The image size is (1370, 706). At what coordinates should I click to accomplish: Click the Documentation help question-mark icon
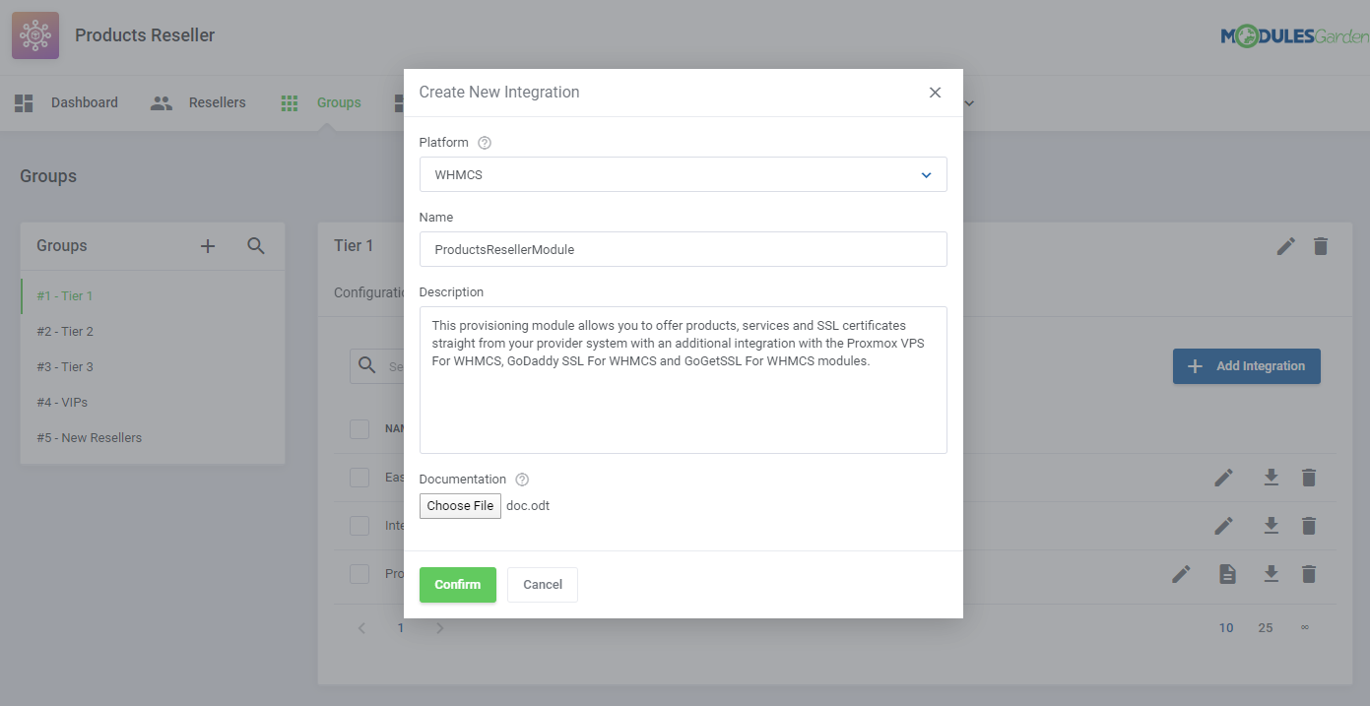pos(522,480)
